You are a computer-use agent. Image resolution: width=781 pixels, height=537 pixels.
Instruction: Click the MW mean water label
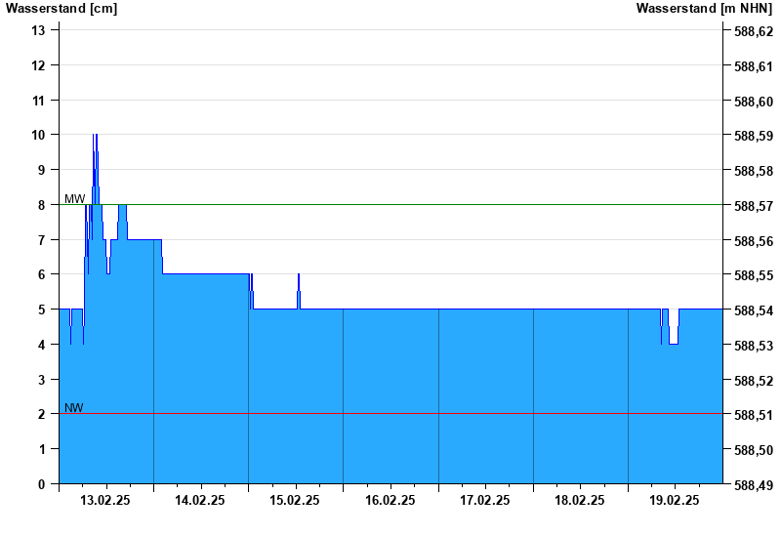[x=75, y=199]
